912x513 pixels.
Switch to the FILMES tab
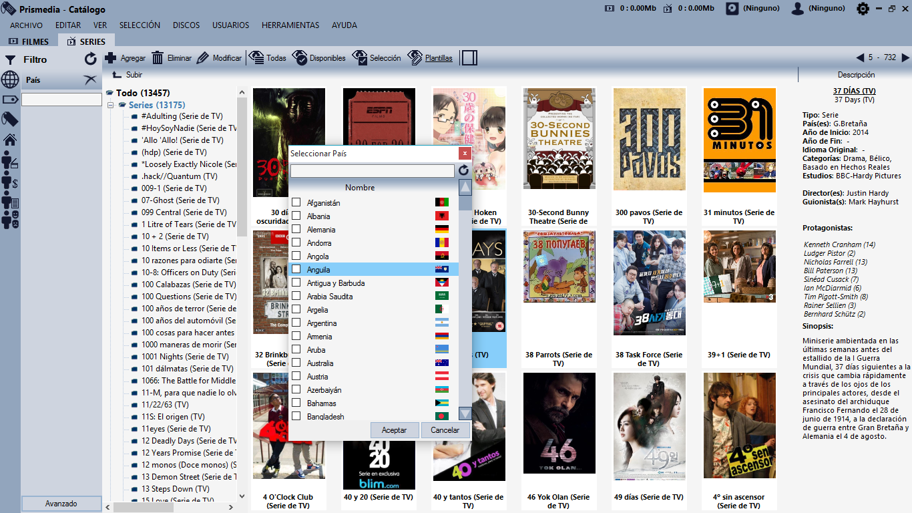(29, 41)
